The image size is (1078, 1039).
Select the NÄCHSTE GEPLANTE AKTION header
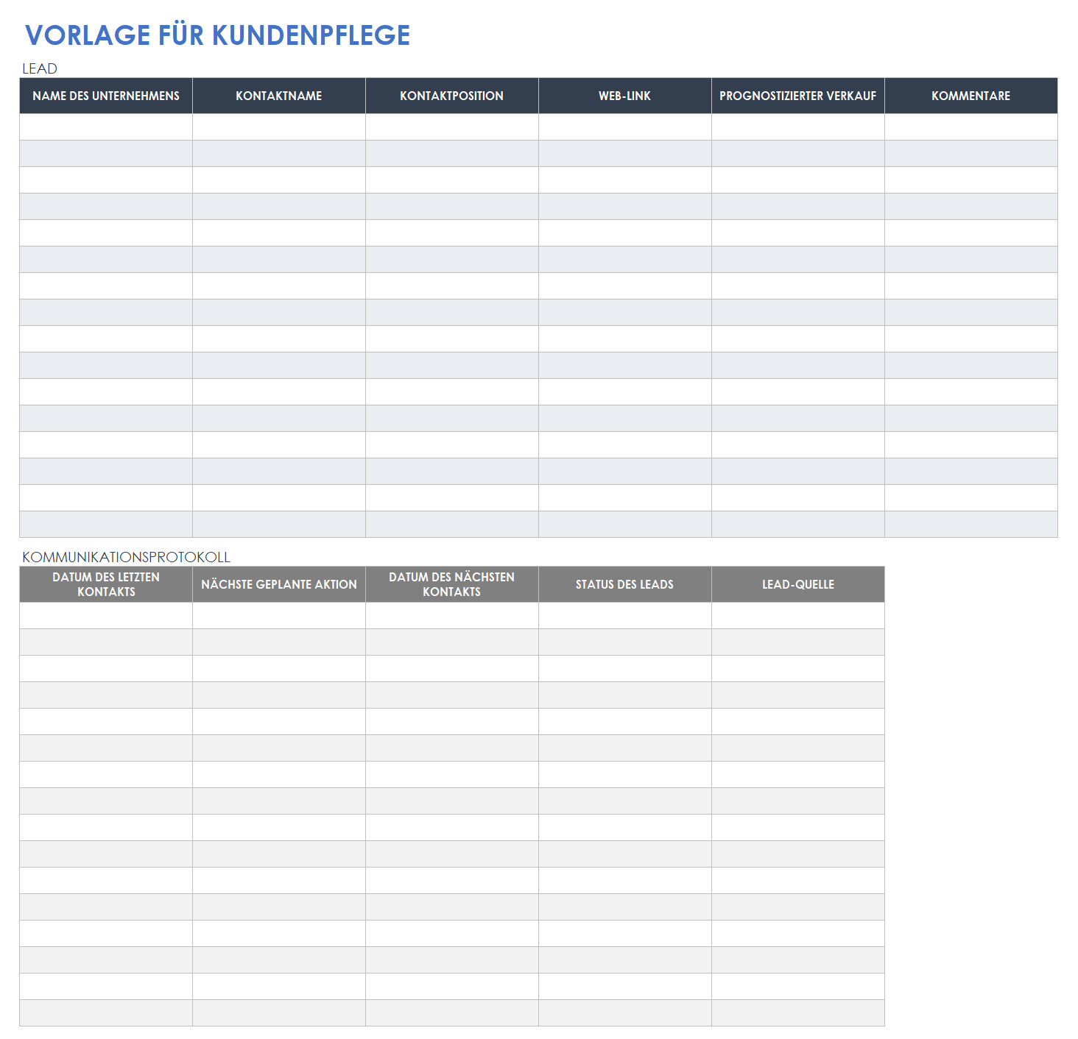click(279, 584)
